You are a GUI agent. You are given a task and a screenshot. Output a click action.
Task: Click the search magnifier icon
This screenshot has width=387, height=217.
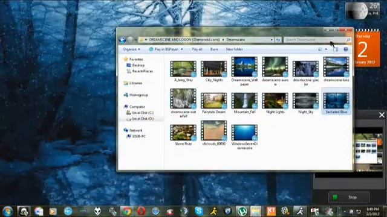click(x=348, y=40)
